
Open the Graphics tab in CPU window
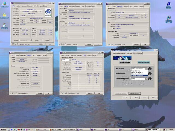coord(40,6)
